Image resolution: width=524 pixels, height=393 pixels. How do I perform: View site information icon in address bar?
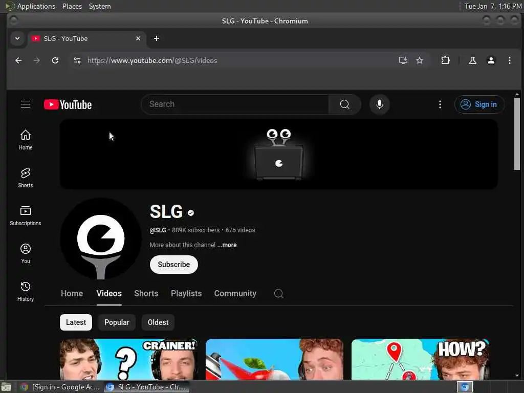77,60
